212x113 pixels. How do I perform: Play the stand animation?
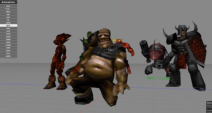(x=9, y=6)
